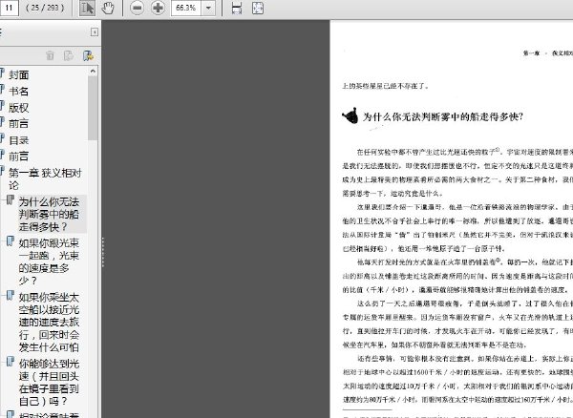Click the bookmarks panel scroll up arrow
573x418 pixels.
point(93,73)
